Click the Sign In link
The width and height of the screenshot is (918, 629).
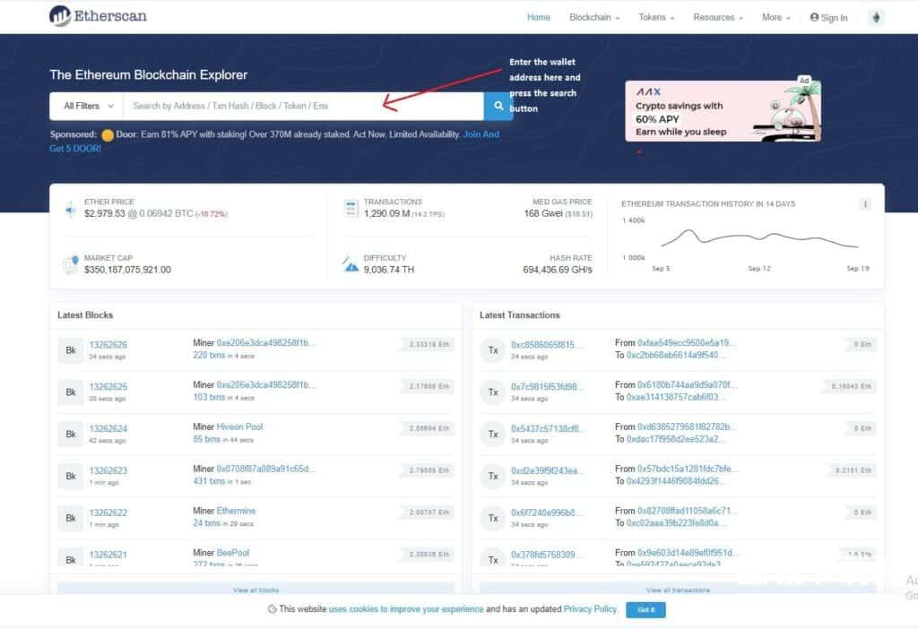(828, 17)
